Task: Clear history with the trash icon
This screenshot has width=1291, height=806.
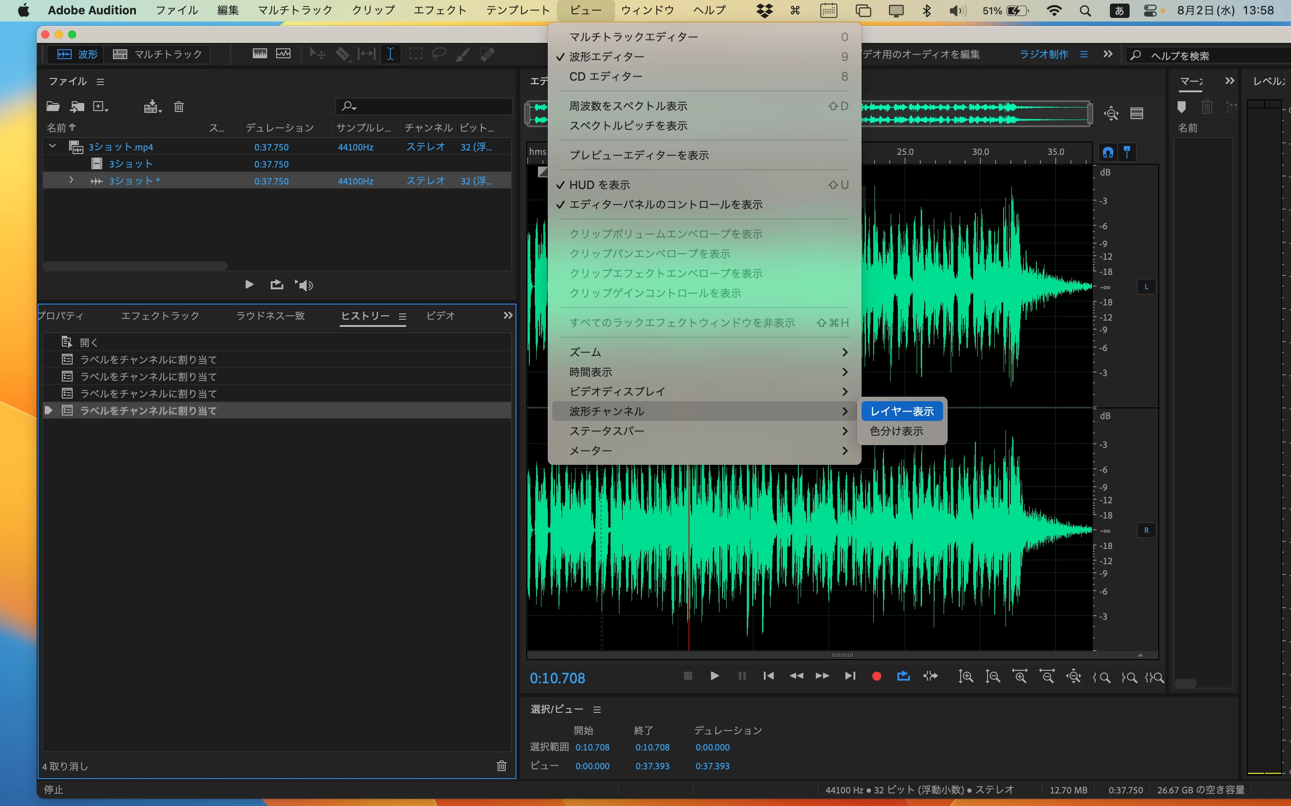Action: point(501,766)
